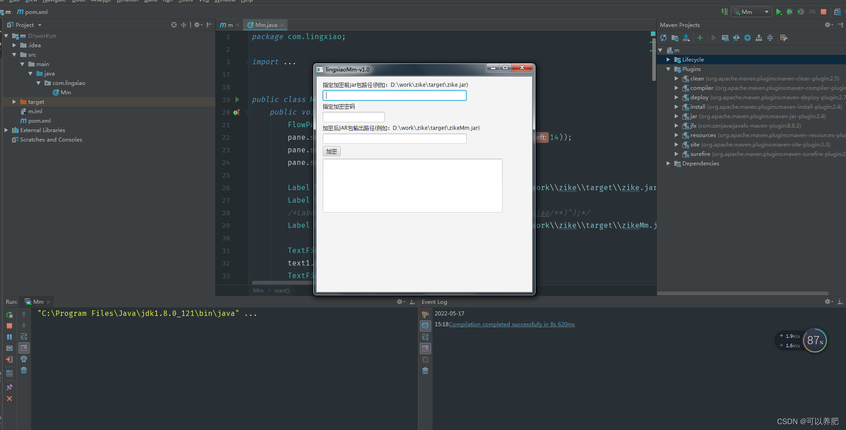Debug Mm with bug icon
This screenshot has height=430, width=846.
790,12
